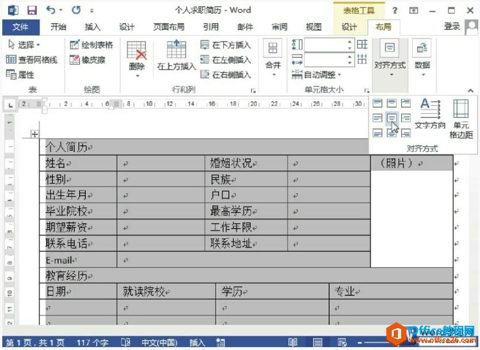Viewport: 480px width, 350px height.
Task: Choose Align Bottom Right icon
Action: (406, 132)
